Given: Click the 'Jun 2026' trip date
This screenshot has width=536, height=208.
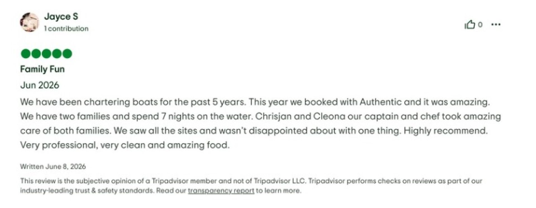Looking at the screenshot, I should [x=40, y=85].
